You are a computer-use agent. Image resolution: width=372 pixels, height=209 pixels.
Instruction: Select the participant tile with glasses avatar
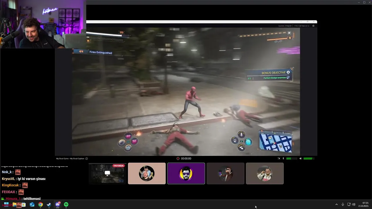265,173
